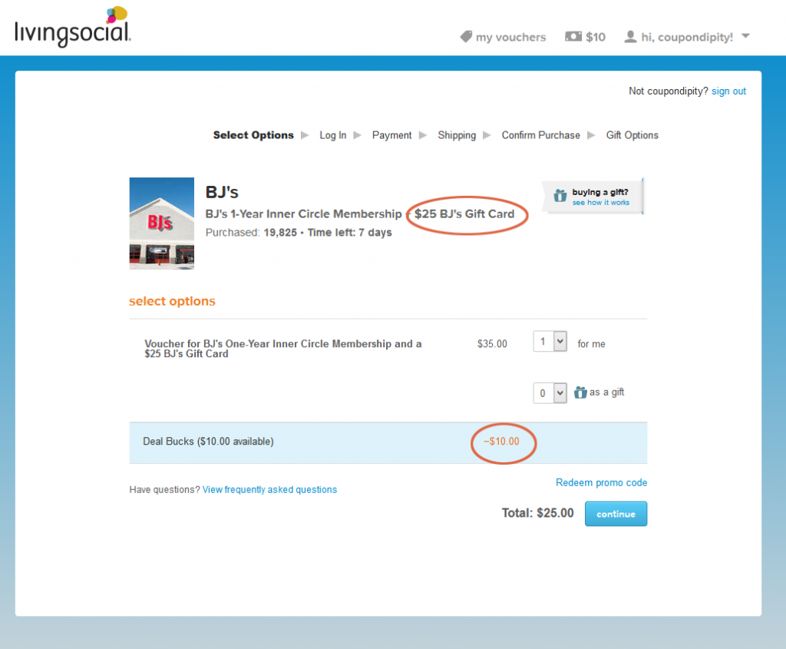786x649 pixels.
Task: Expand the account menu arrow
Action: [745, 37]
